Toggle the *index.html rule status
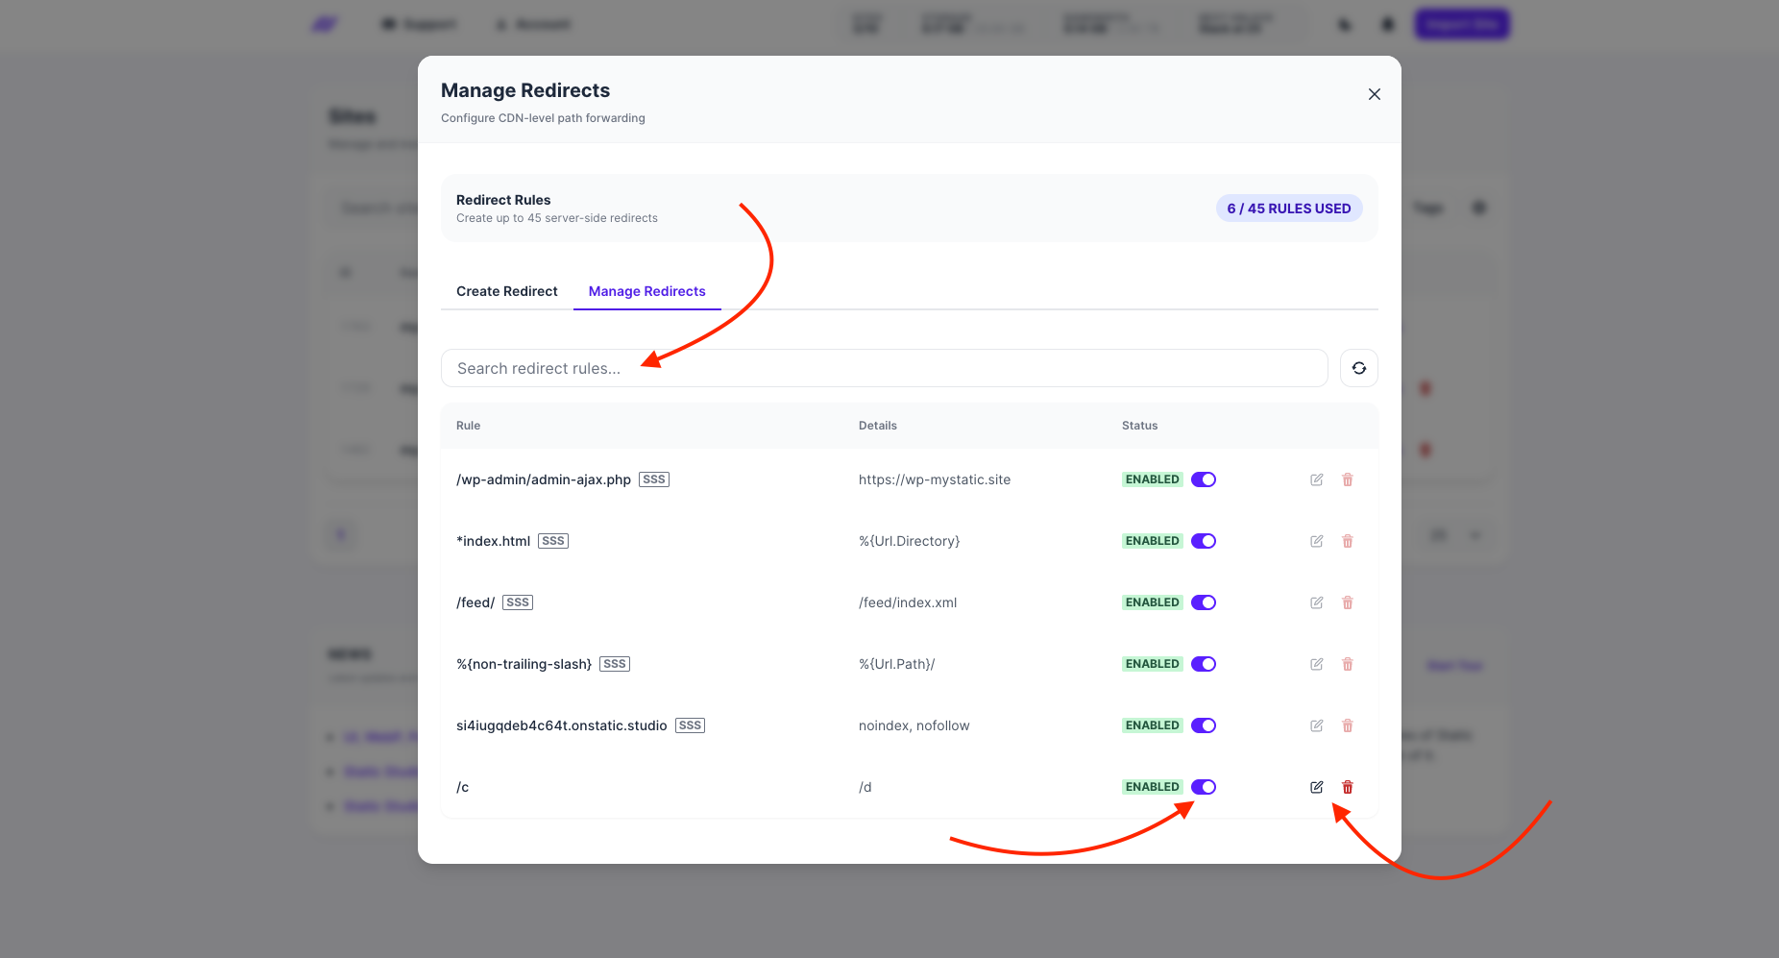The image size is (1779, 958). pos(1204,541)
